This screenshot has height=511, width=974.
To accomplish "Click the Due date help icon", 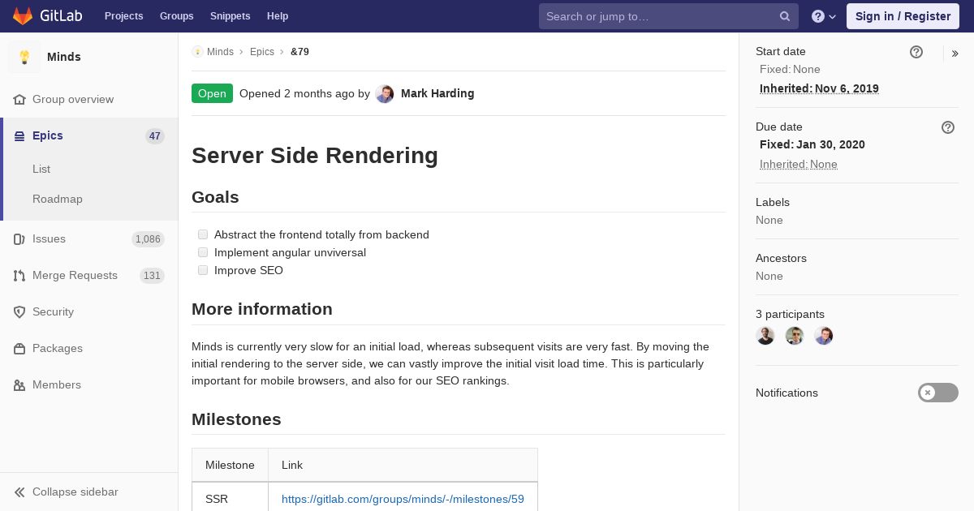I will (x=948, y=127).
